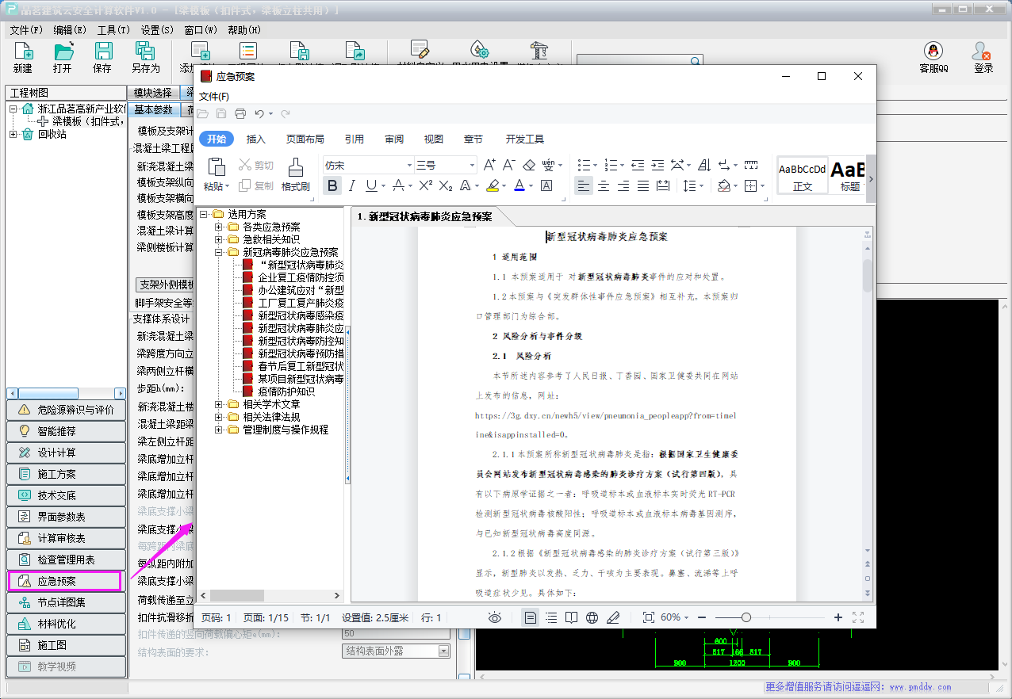Open the 结构表面外露 dropdown

[x=444, y=651]
